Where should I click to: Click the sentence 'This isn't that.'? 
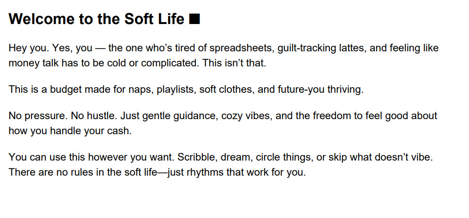tap(234, 63)
